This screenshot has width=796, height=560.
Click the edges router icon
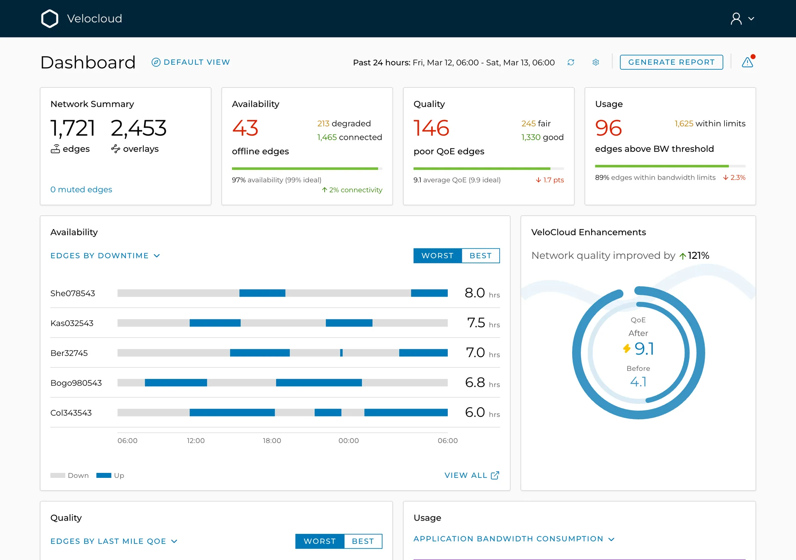coord(55,149)
